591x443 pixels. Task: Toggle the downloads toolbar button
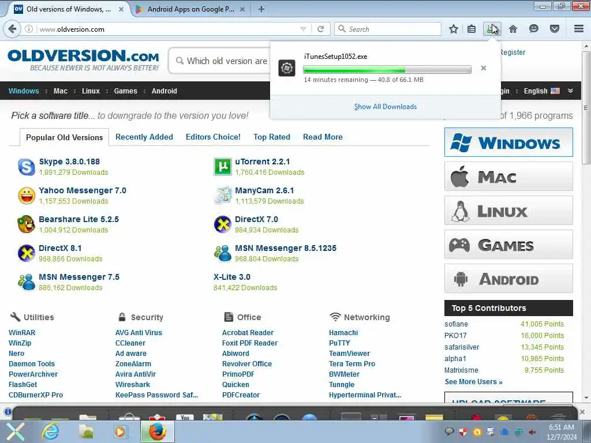tap(492, 29)
